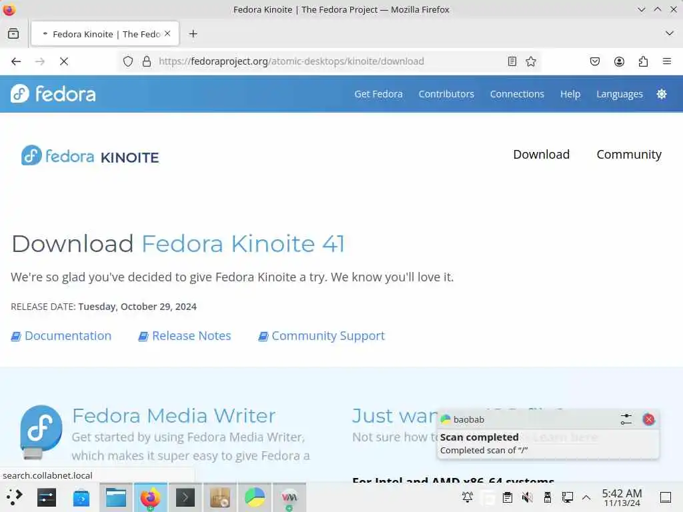The width and height of the screenshot is (683, 512).
Task: Click the Show Desktop button in panel
Action: [x=665, y=497]
